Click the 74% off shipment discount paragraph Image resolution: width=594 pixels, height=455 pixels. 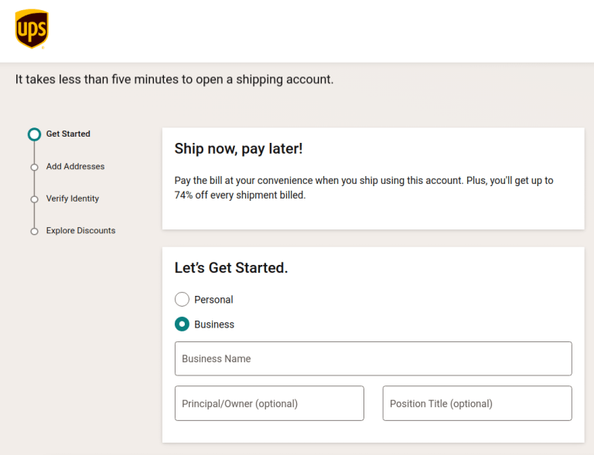pyautogui.click(x=364, y=188)
